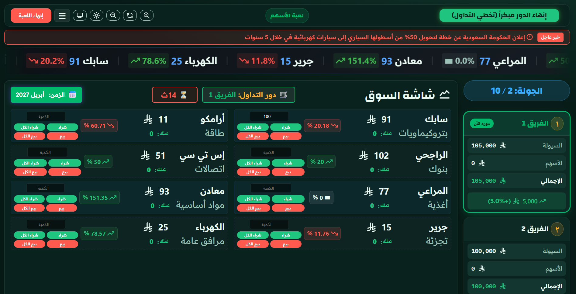This screenshot has width=576, height=294.
Task: Click الكهرباء quantity input field
Action: coord(46,224)
